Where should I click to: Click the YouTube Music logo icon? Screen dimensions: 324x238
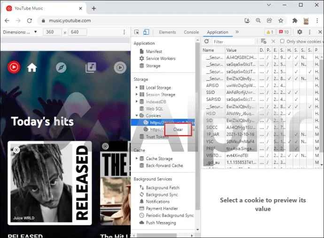point(14,67)
